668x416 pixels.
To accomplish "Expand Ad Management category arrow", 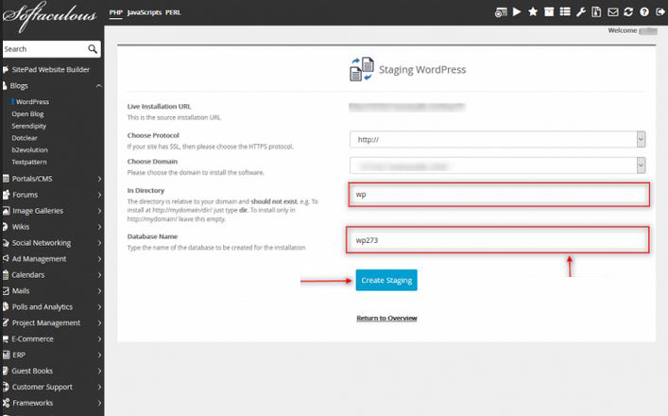I will (100, 259).
